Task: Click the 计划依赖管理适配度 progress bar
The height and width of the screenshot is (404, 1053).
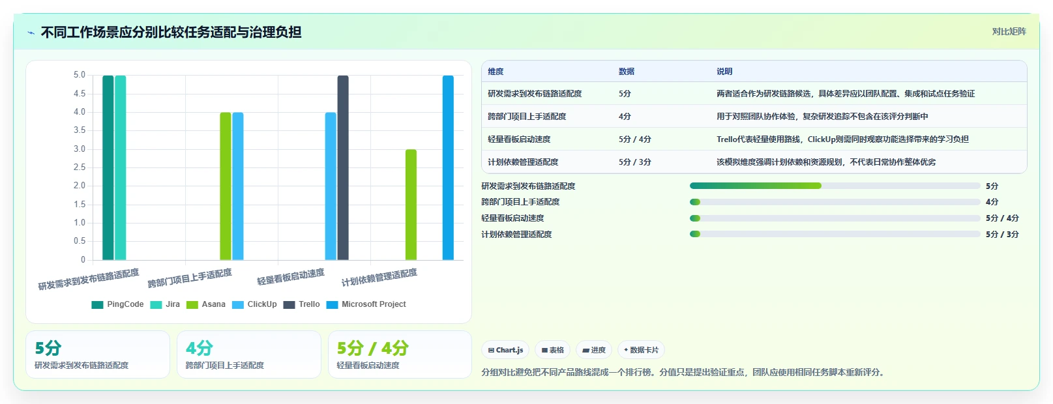Action: (x=835, y=234)
